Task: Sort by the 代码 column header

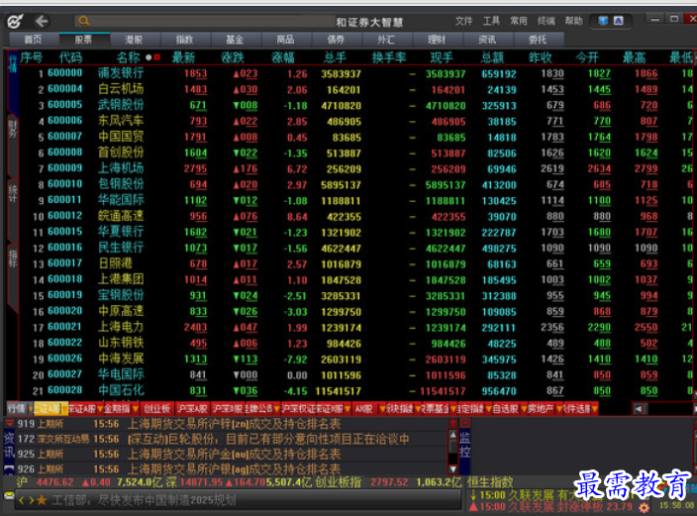Action: coord(71,57)
